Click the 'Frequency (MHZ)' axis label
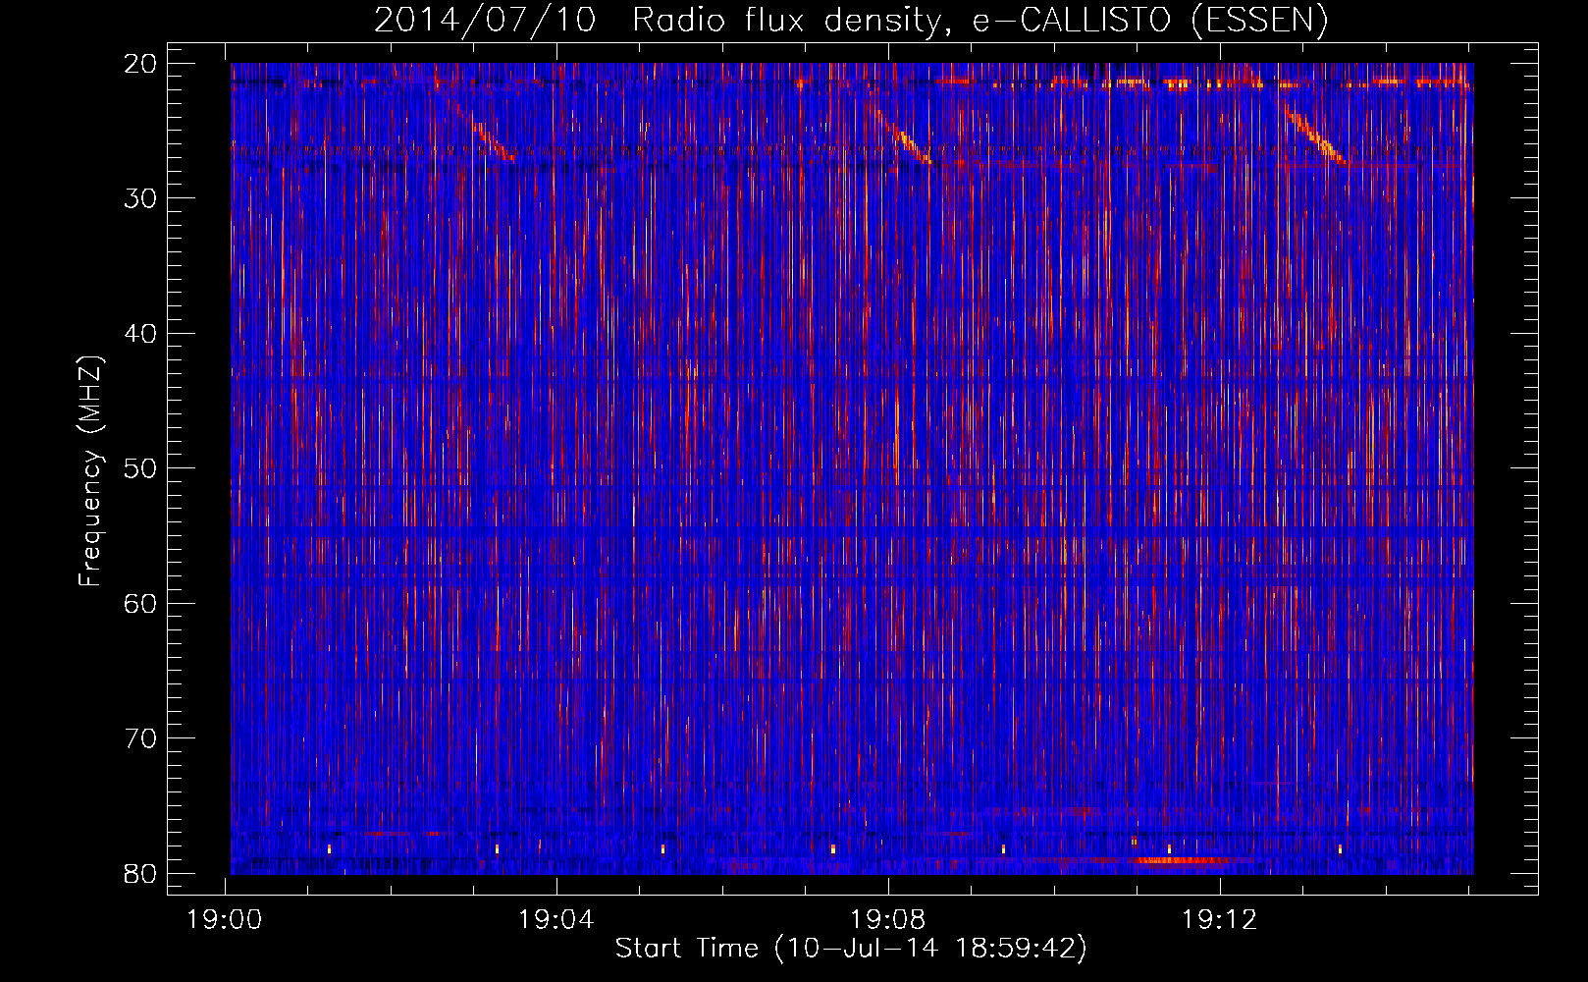This screenshot has height=982, width=1588. pos(90,471)
